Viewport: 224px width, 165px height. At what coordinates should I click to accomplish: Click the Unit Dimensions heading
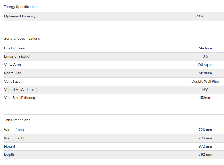click(17, 120)
